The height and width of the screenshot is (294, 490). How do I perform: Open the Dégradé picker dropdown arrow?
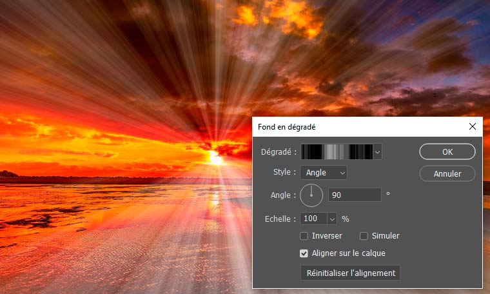378,152
